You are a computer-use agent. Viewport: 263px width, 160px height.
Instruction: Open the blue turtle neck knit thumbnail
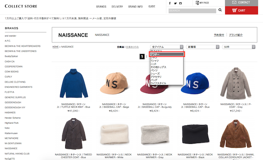[74, 83]
